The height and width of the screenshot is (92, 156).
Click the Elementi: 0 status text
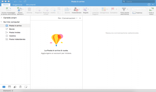[8, 91]
